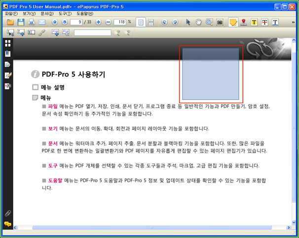Click the pink word 도움말 in document
Image resolution: width=299 pixels, height=238 pixels.
(55, 180)
